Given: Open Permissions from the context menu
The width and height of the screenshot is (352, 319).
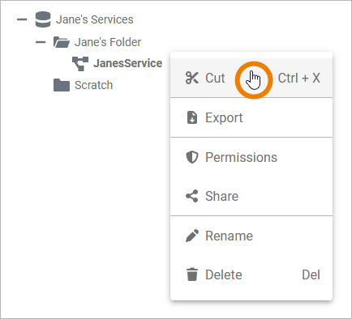Looking at the screenshot, I should coord(251,157).
